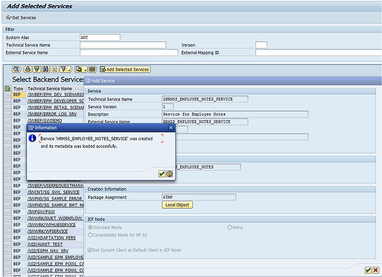
Task: Click the Sort Ascending toolbar icon
Action: [x=28, y=69]
